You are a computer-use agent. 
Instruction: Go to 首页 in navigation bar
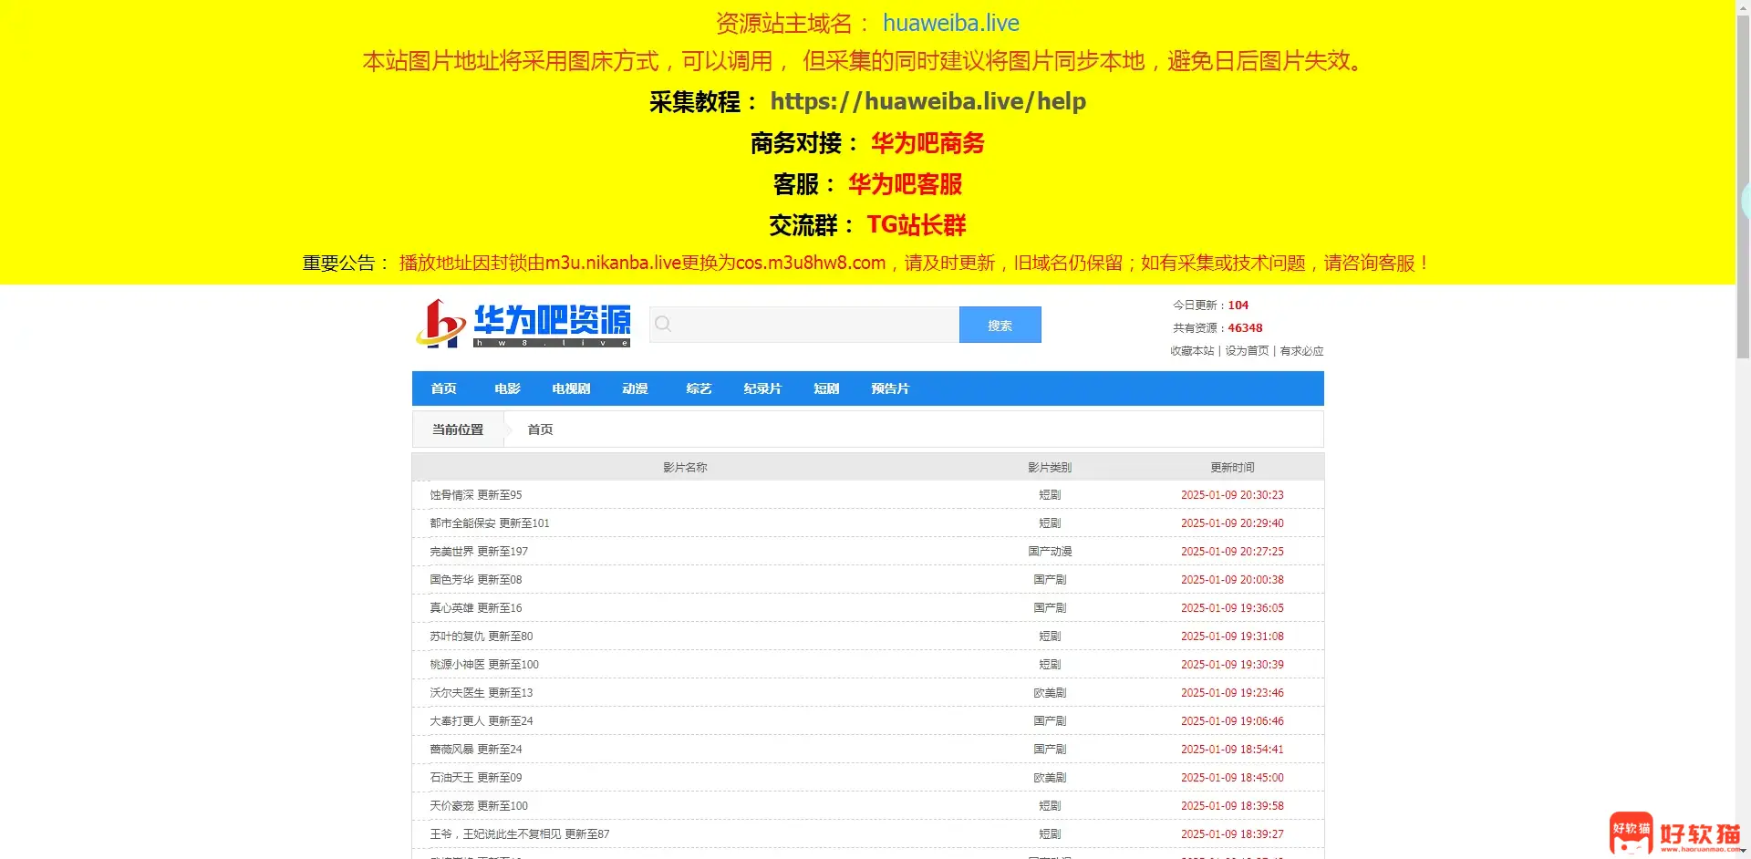444,388
